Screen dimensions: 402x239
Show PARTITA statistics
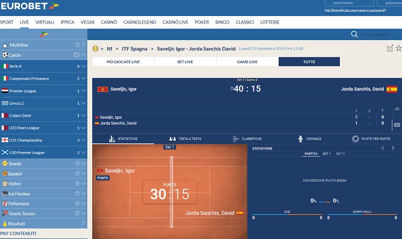[311, 154]
